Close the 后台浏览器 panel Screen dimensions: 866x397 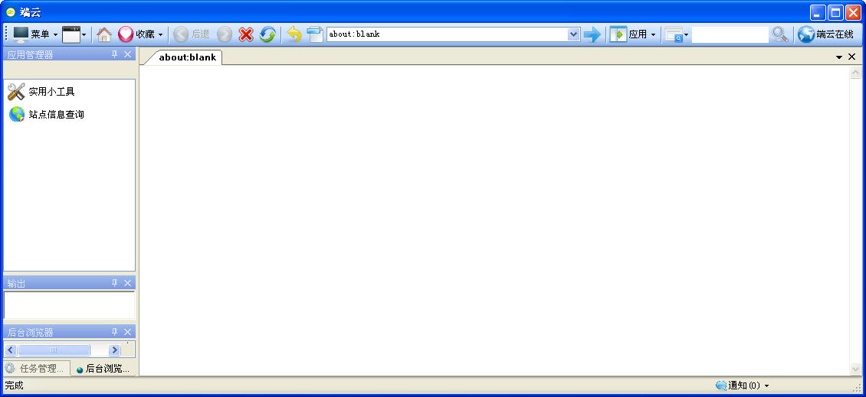tap(127, 332)
